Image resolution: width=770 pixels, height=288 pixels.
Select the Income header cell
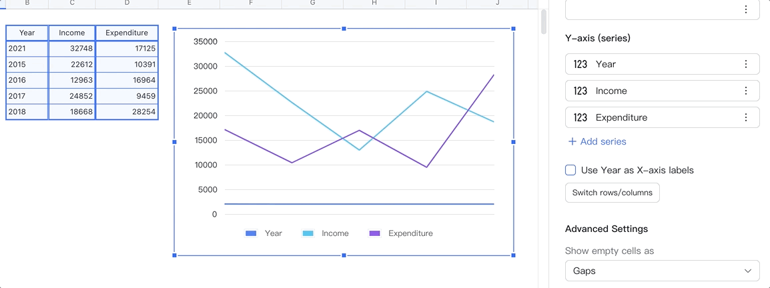(71, 33)
